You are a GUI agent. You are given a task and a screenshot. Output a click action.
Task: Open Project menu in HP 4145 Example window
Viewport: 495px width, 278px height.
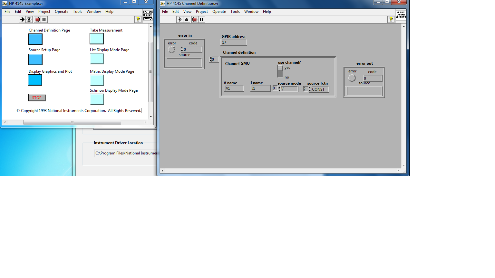click(44, 12)
